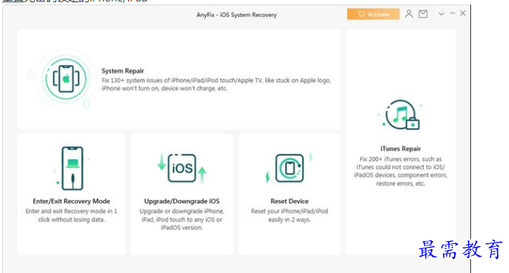The height and width of the screenshot is (273, 509).
Task: Minimize the AnyFix window
Action: [452, 13]
